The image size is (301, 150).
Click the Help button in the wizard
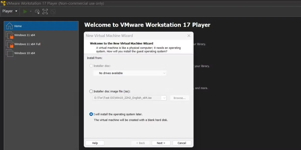coord(95,143)
